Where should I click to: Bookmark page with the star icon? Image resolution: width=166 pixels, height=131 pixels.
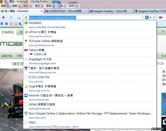tap(143, 18)
